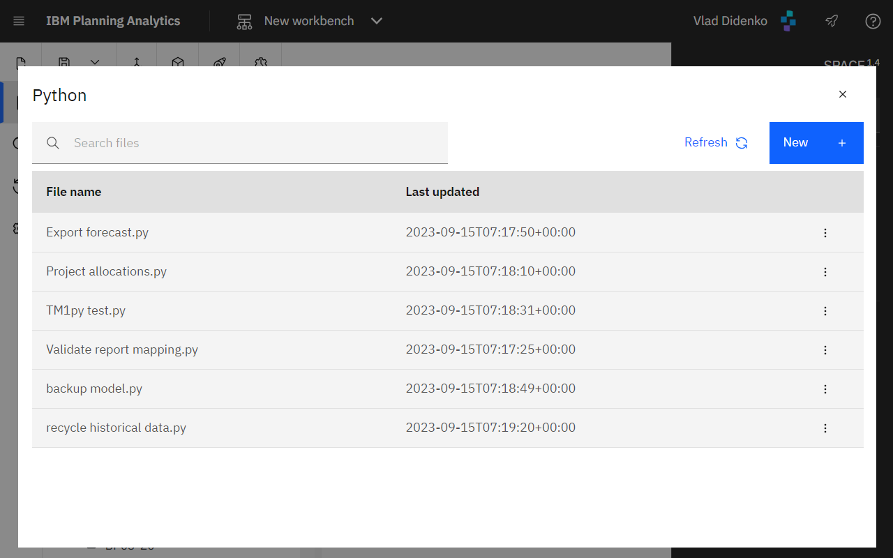Open overflow menu for Project allocations.py
The image size is (893, 558).
(x=825, y=272)
